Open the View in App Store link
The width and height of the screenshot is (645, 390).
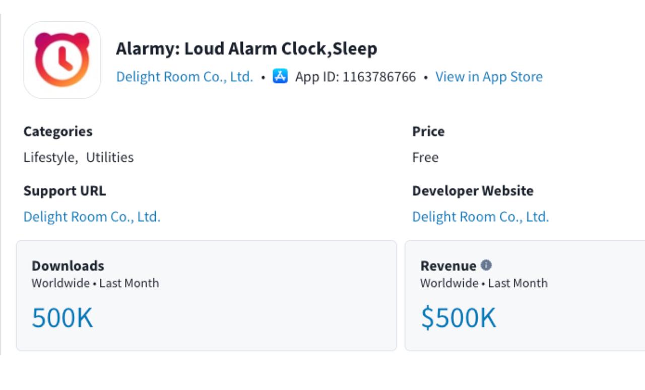click(x=489, y=77)
